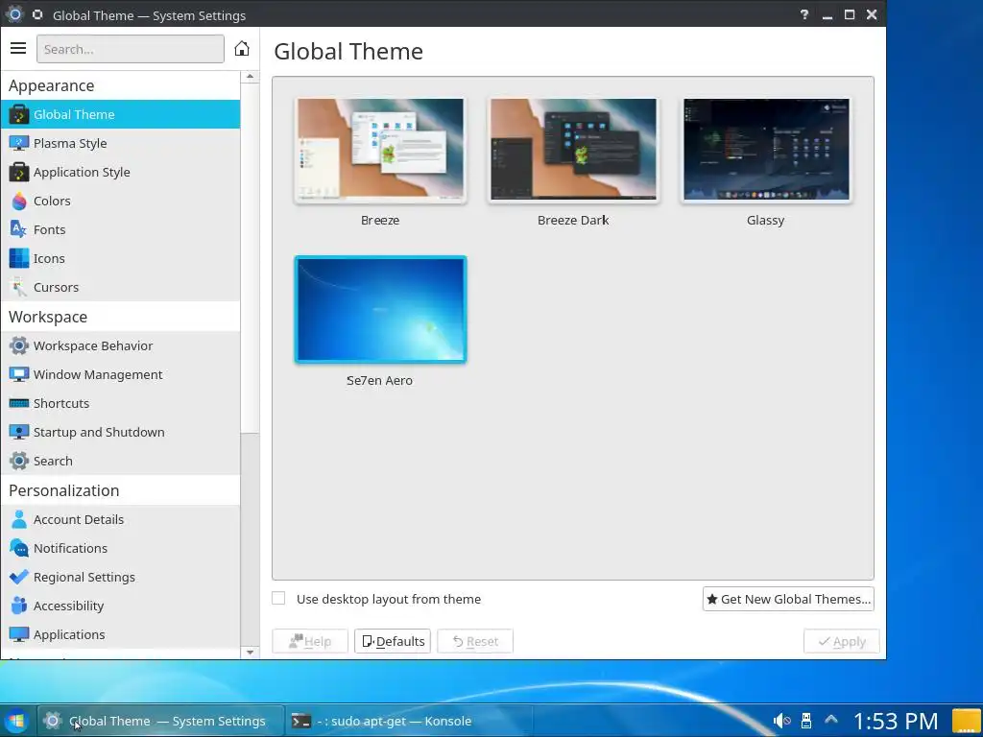Screen dimensions: 983x737
Task: Click sidebar scrollbar up arrow
Action: pos(251,77)
